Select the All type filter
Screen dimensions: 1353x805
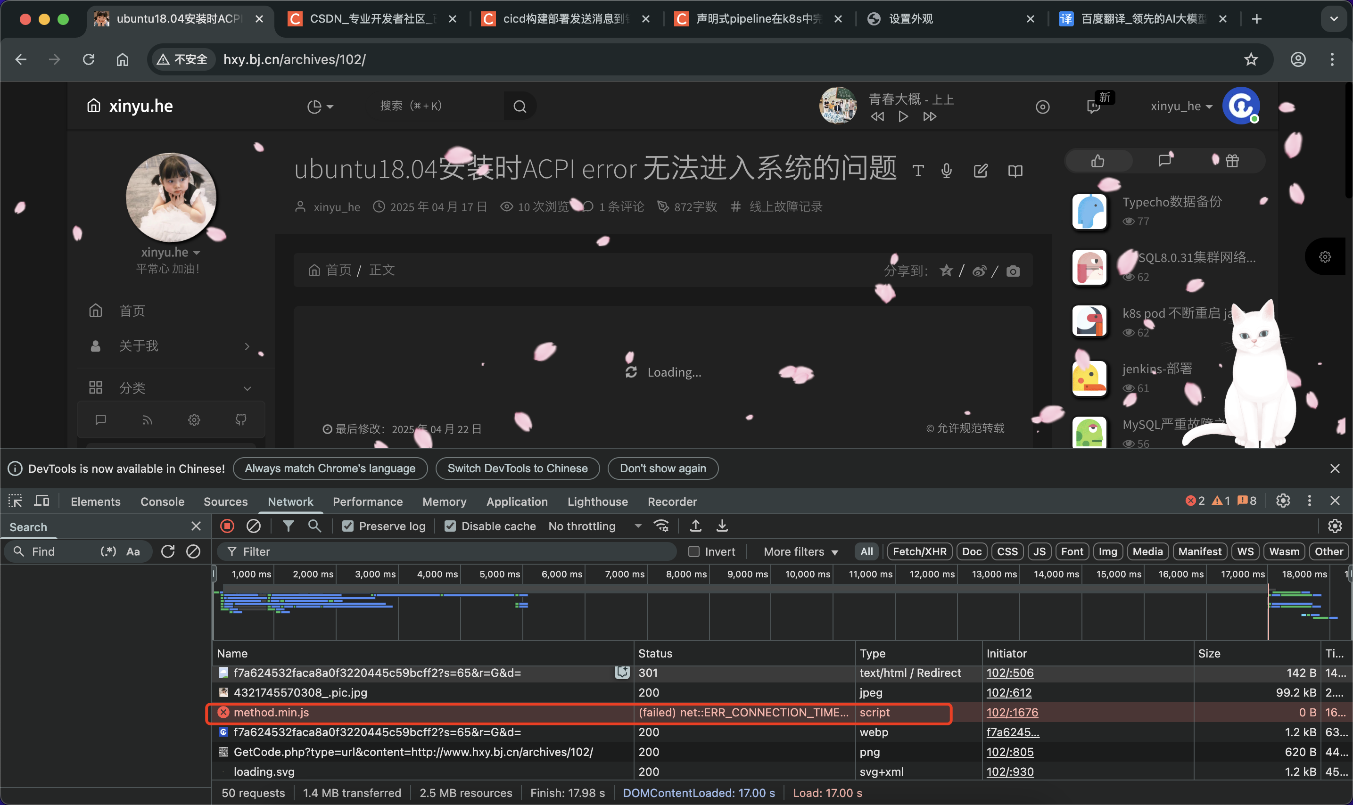[866, 551]
